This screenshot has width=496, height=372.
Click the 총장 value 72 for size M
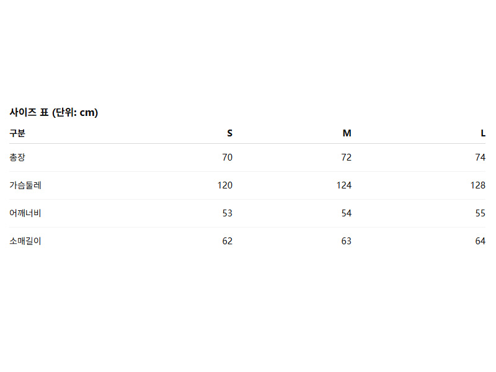(x=346, y=157)
